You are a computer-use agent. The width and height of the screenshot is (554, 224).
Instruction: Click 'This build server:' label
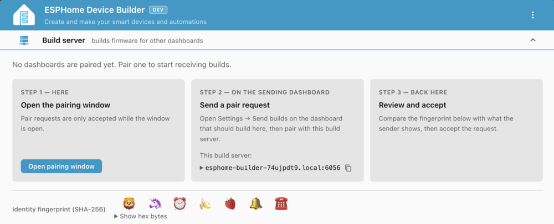pyautogui.click(x=226, y=155)
